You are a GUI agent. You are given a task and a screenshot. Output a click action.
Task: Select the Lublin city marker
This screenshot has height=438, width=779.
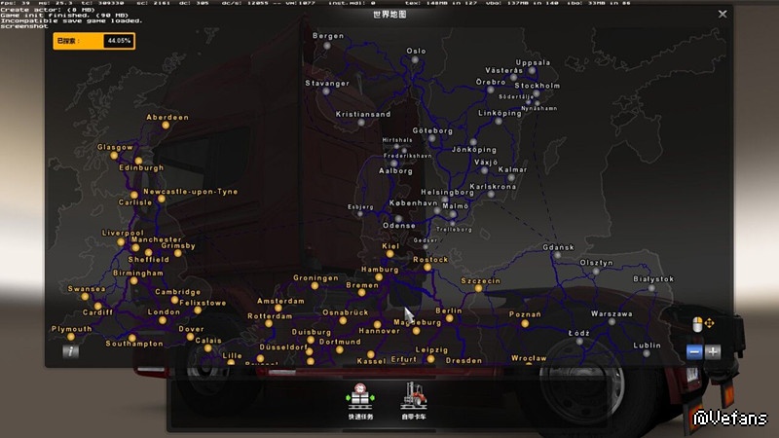(646, 353)
